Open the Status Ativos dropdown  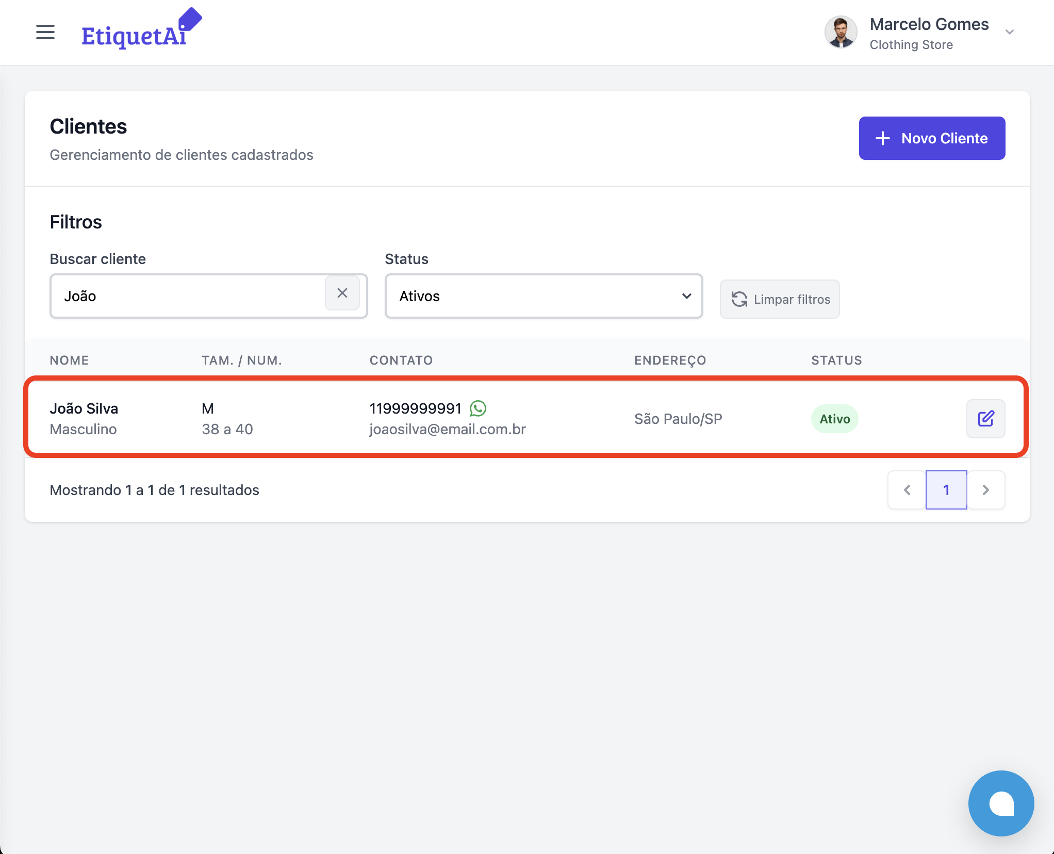[543, 296]
